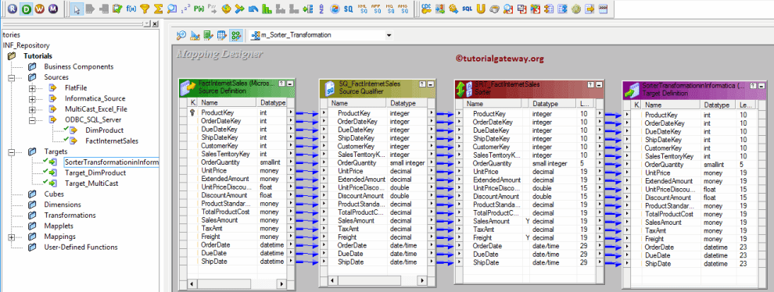Open the Repository Manager (R) tool
This screenshot has width=774, height=292.
[x=13, y=9]
